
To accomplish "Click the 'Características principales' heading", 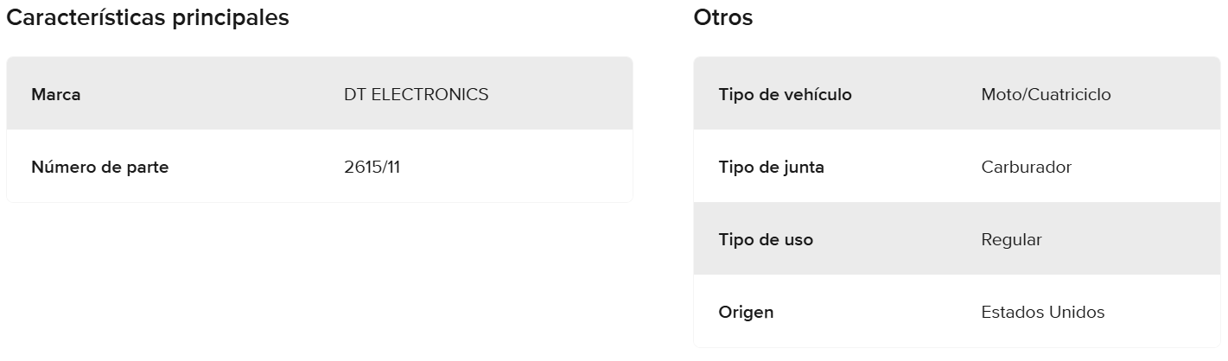I will (x=148, y=17).
